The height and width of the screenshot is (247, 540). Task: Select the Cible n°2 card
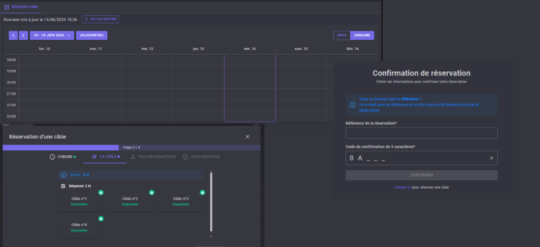point(130,202)
